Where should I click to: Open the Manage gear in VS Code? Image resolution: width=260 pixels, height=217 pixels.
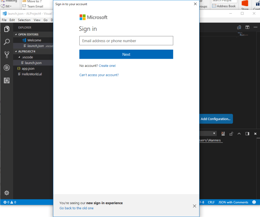pyautogui.click(x=6, y=193)
